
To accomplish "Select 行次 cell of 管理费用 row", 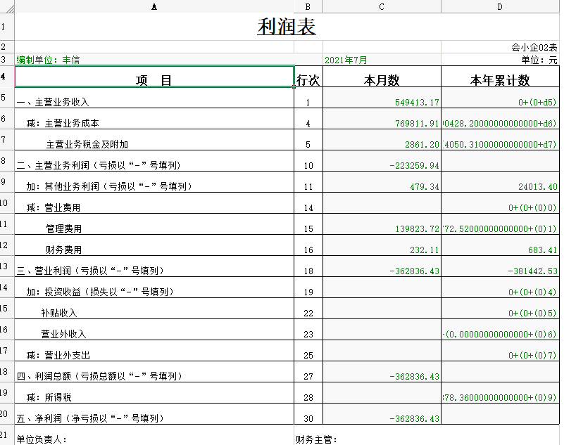I will tap(308, 224).
